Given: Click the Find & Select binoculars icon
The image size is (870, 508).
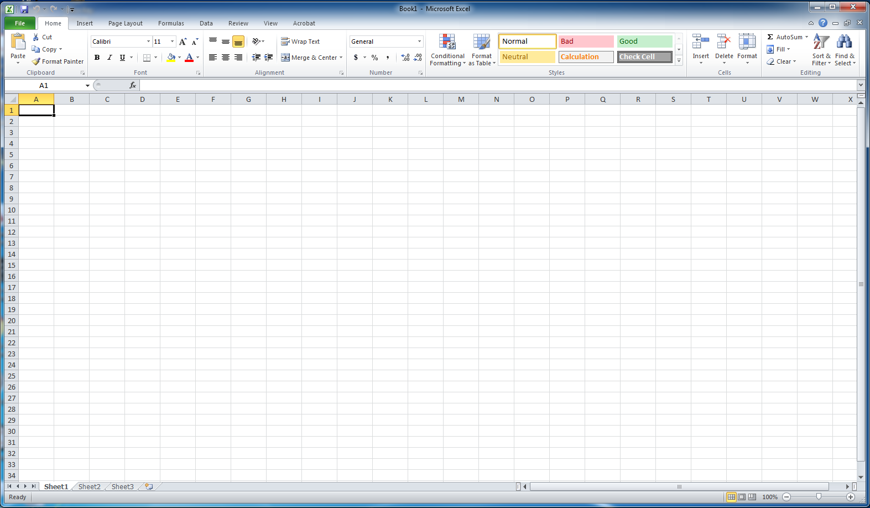Looking at the screenshot, I should 844,43.
